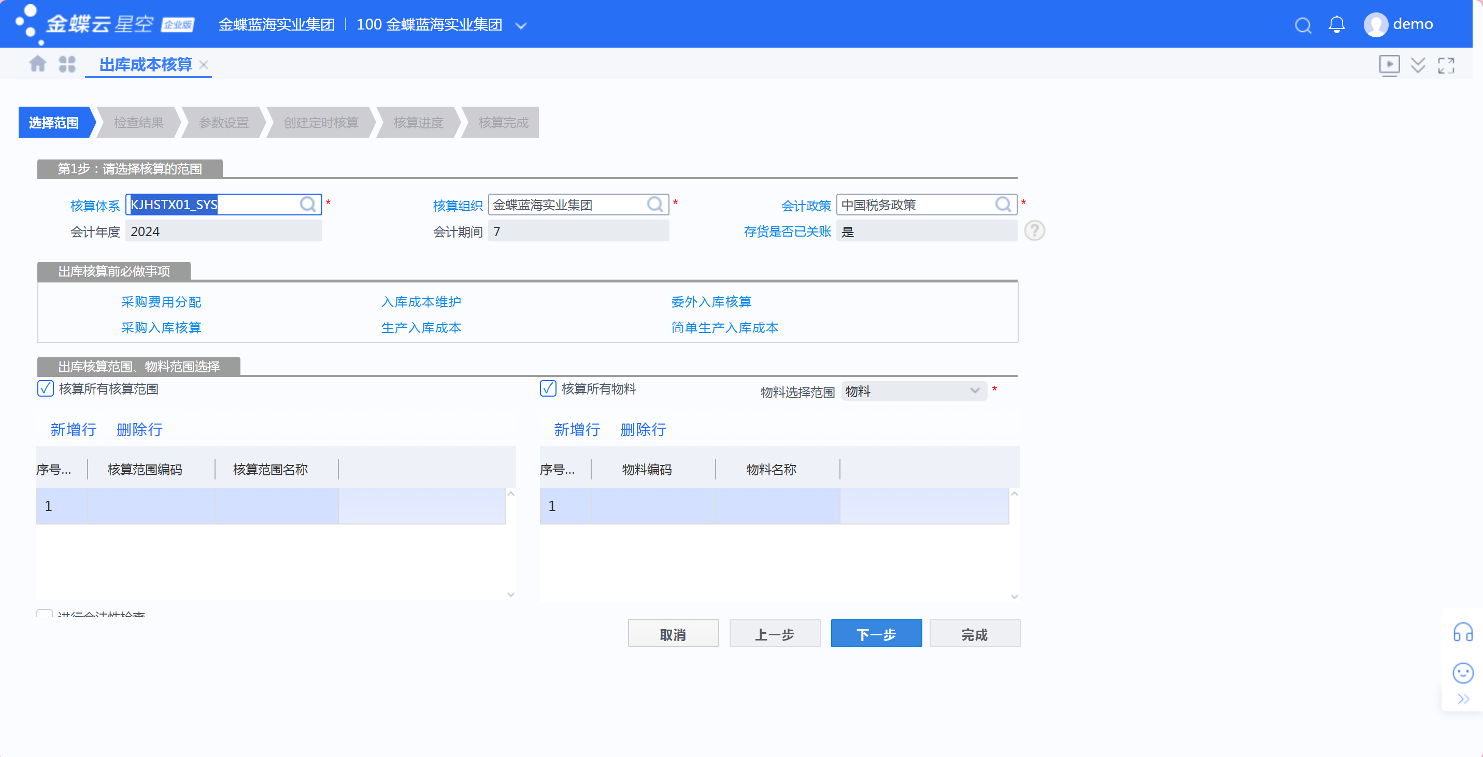Viewport: 1483px width, 757px height.
Task: Click the 会计政策 lookup magnifier icon
Action: tap(1003, 204)
